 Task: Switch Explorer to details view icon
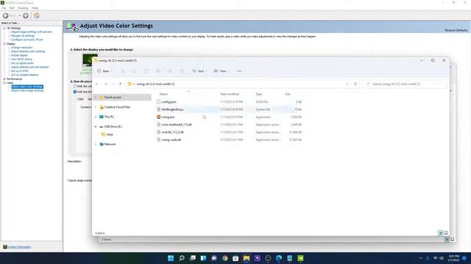click(440, 233)
